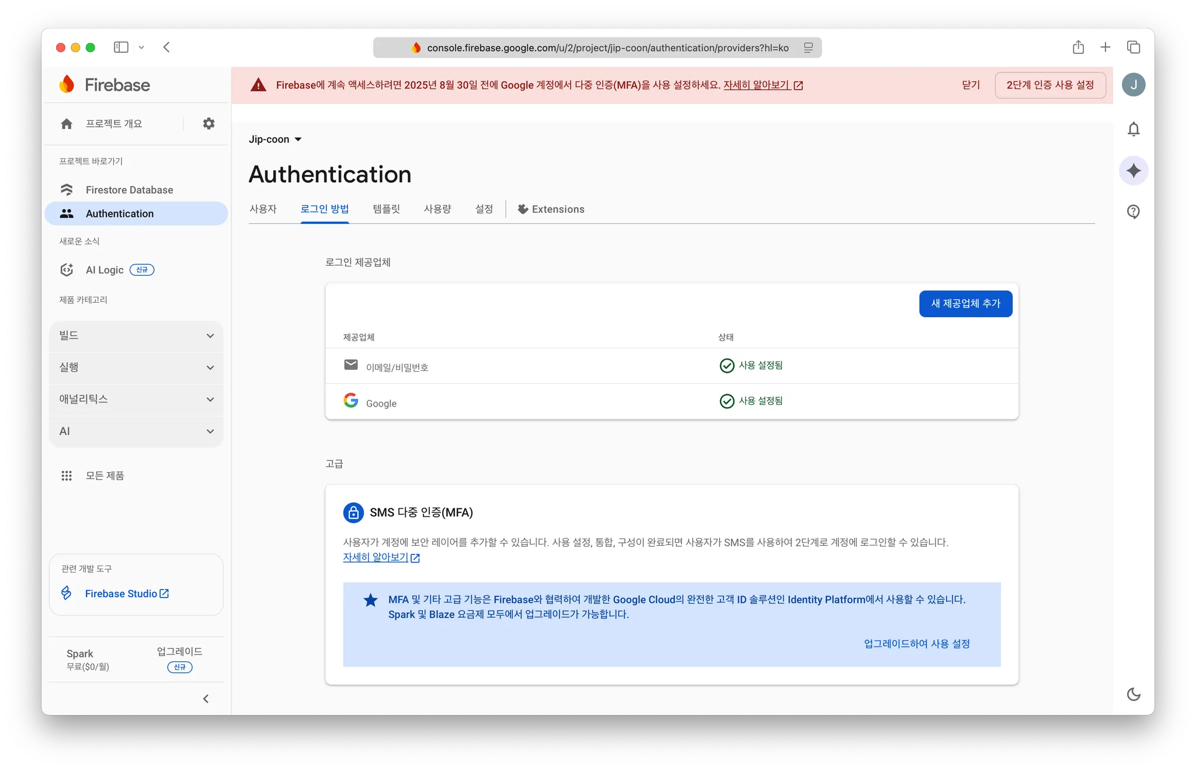Image resolution: width=1196 pixels, height=770 pixels.
Task: Open the notifications bell
Action: click(x=1133, y=129)
